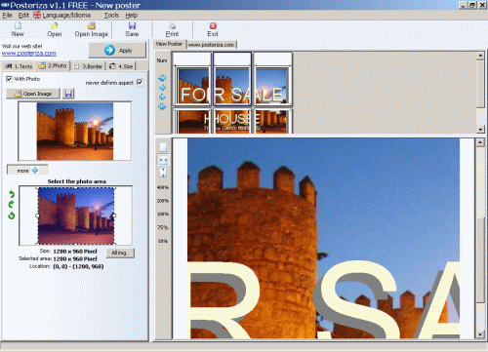Click the single left arrow previous-page icon

pos(162,88)
